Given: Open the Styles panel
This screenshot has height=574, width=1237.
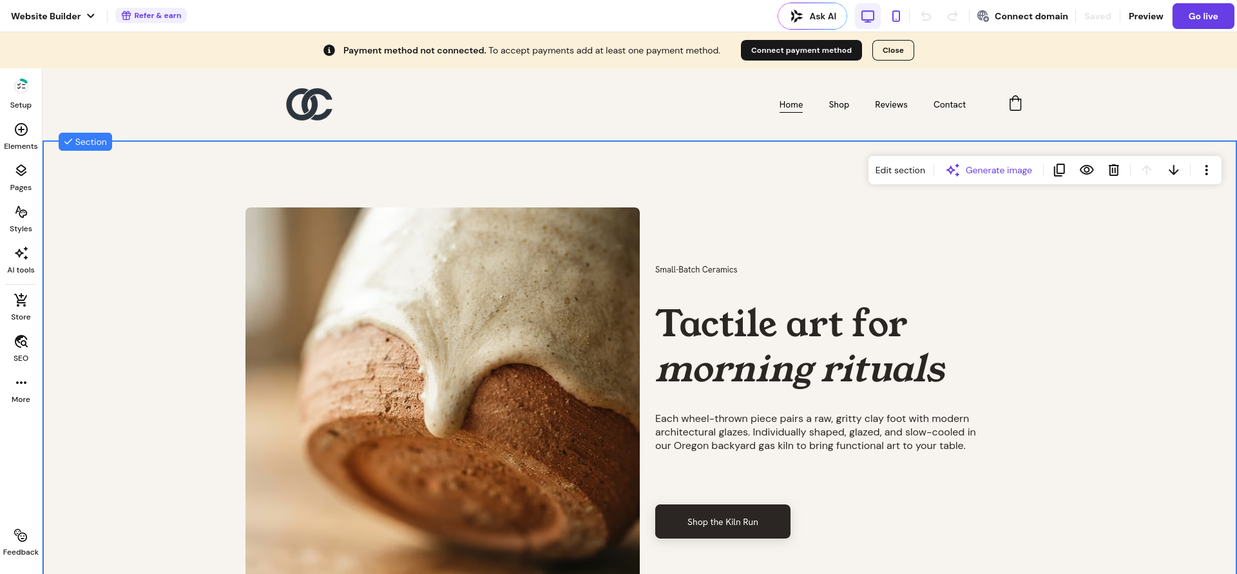Looking at the screenshot, I should click(x=21, y=219).
